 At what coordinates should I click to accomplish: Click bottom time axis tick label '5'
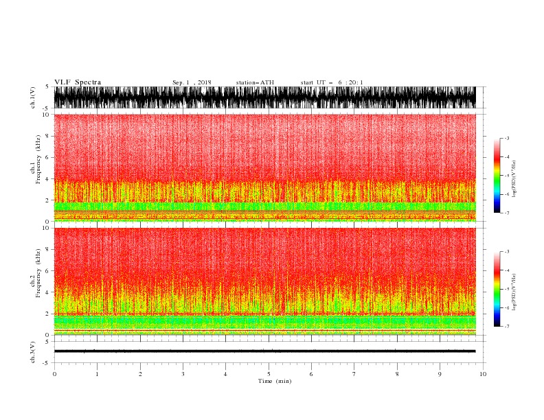[269, 374]
